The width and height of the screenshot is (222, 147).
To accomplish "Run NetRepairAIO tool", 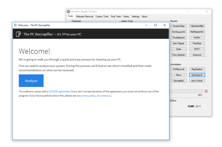I will (197, 32).
